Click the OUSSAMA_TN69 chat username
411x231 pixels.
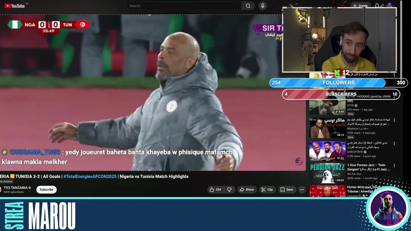click(x=35, y=152)
